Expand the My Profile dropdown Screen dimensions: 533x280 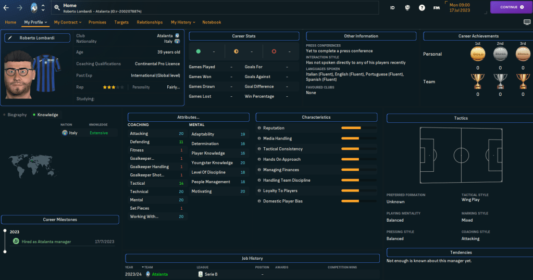35,22
